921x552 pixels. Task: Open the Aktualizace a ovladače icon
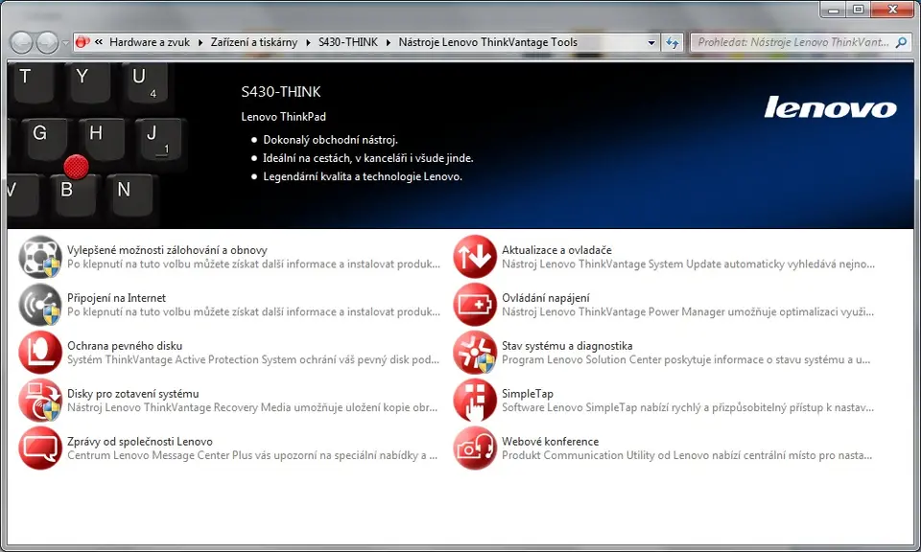475,257
